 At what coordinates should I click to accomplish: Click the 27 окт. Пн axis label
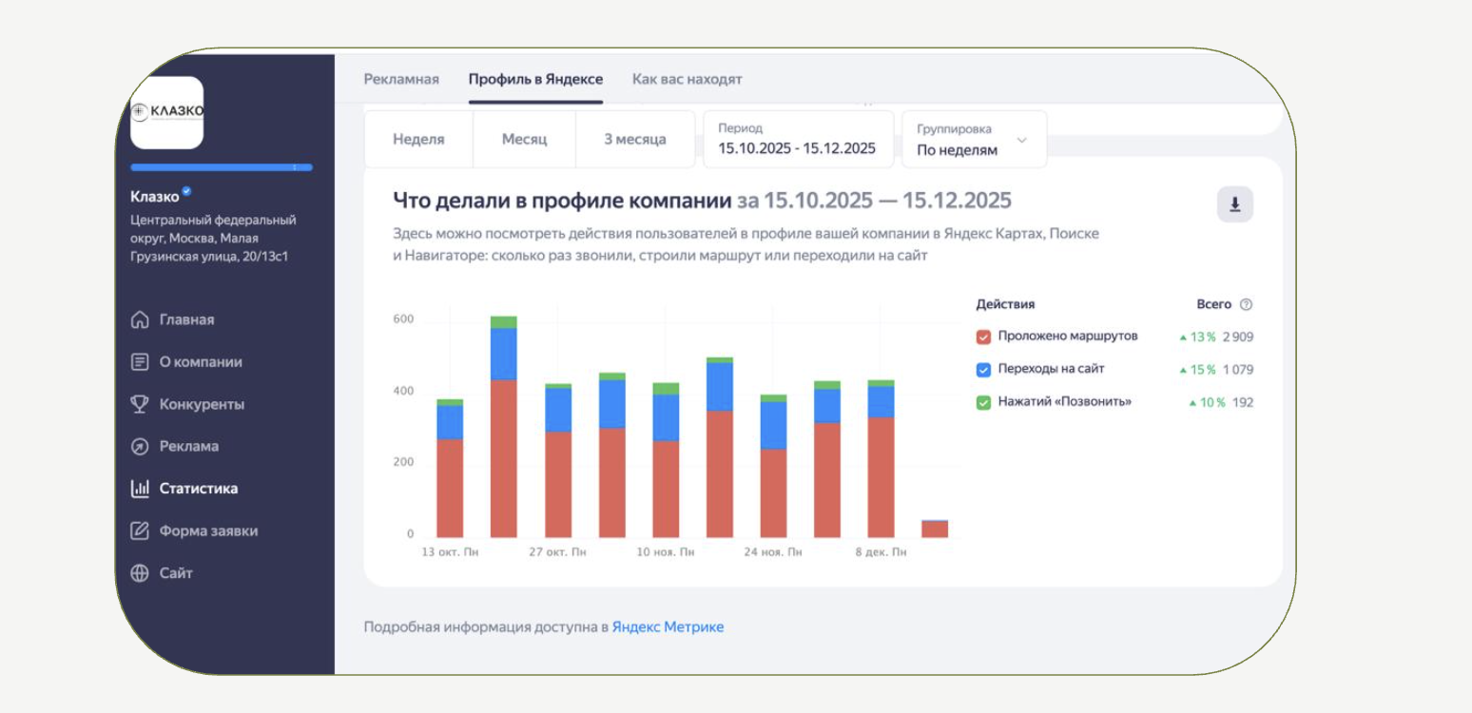coord(558,552)
